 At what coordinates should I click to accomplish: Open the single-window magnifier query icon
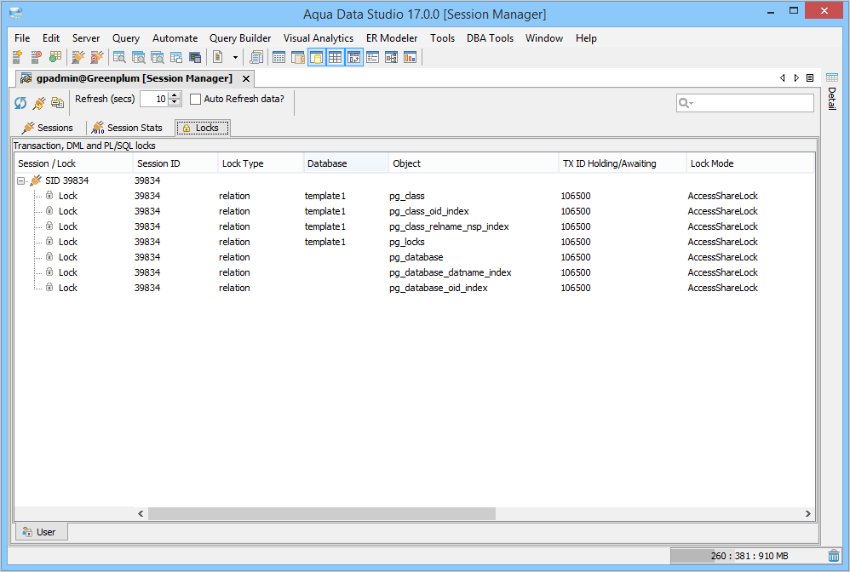pyautogui.click(x=119, y=57)
